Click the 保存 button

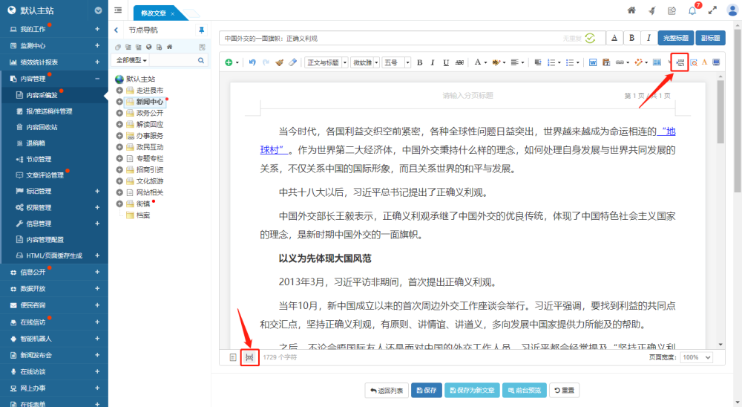pos(427,390)
